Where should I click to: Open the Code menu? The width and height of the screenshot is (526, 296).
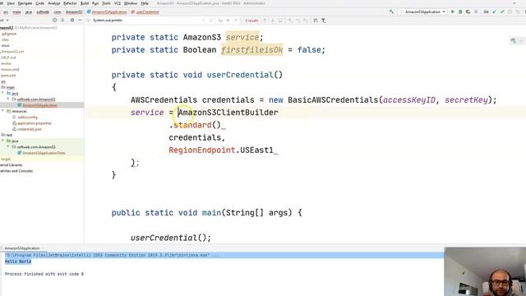[x=39, y=3]
